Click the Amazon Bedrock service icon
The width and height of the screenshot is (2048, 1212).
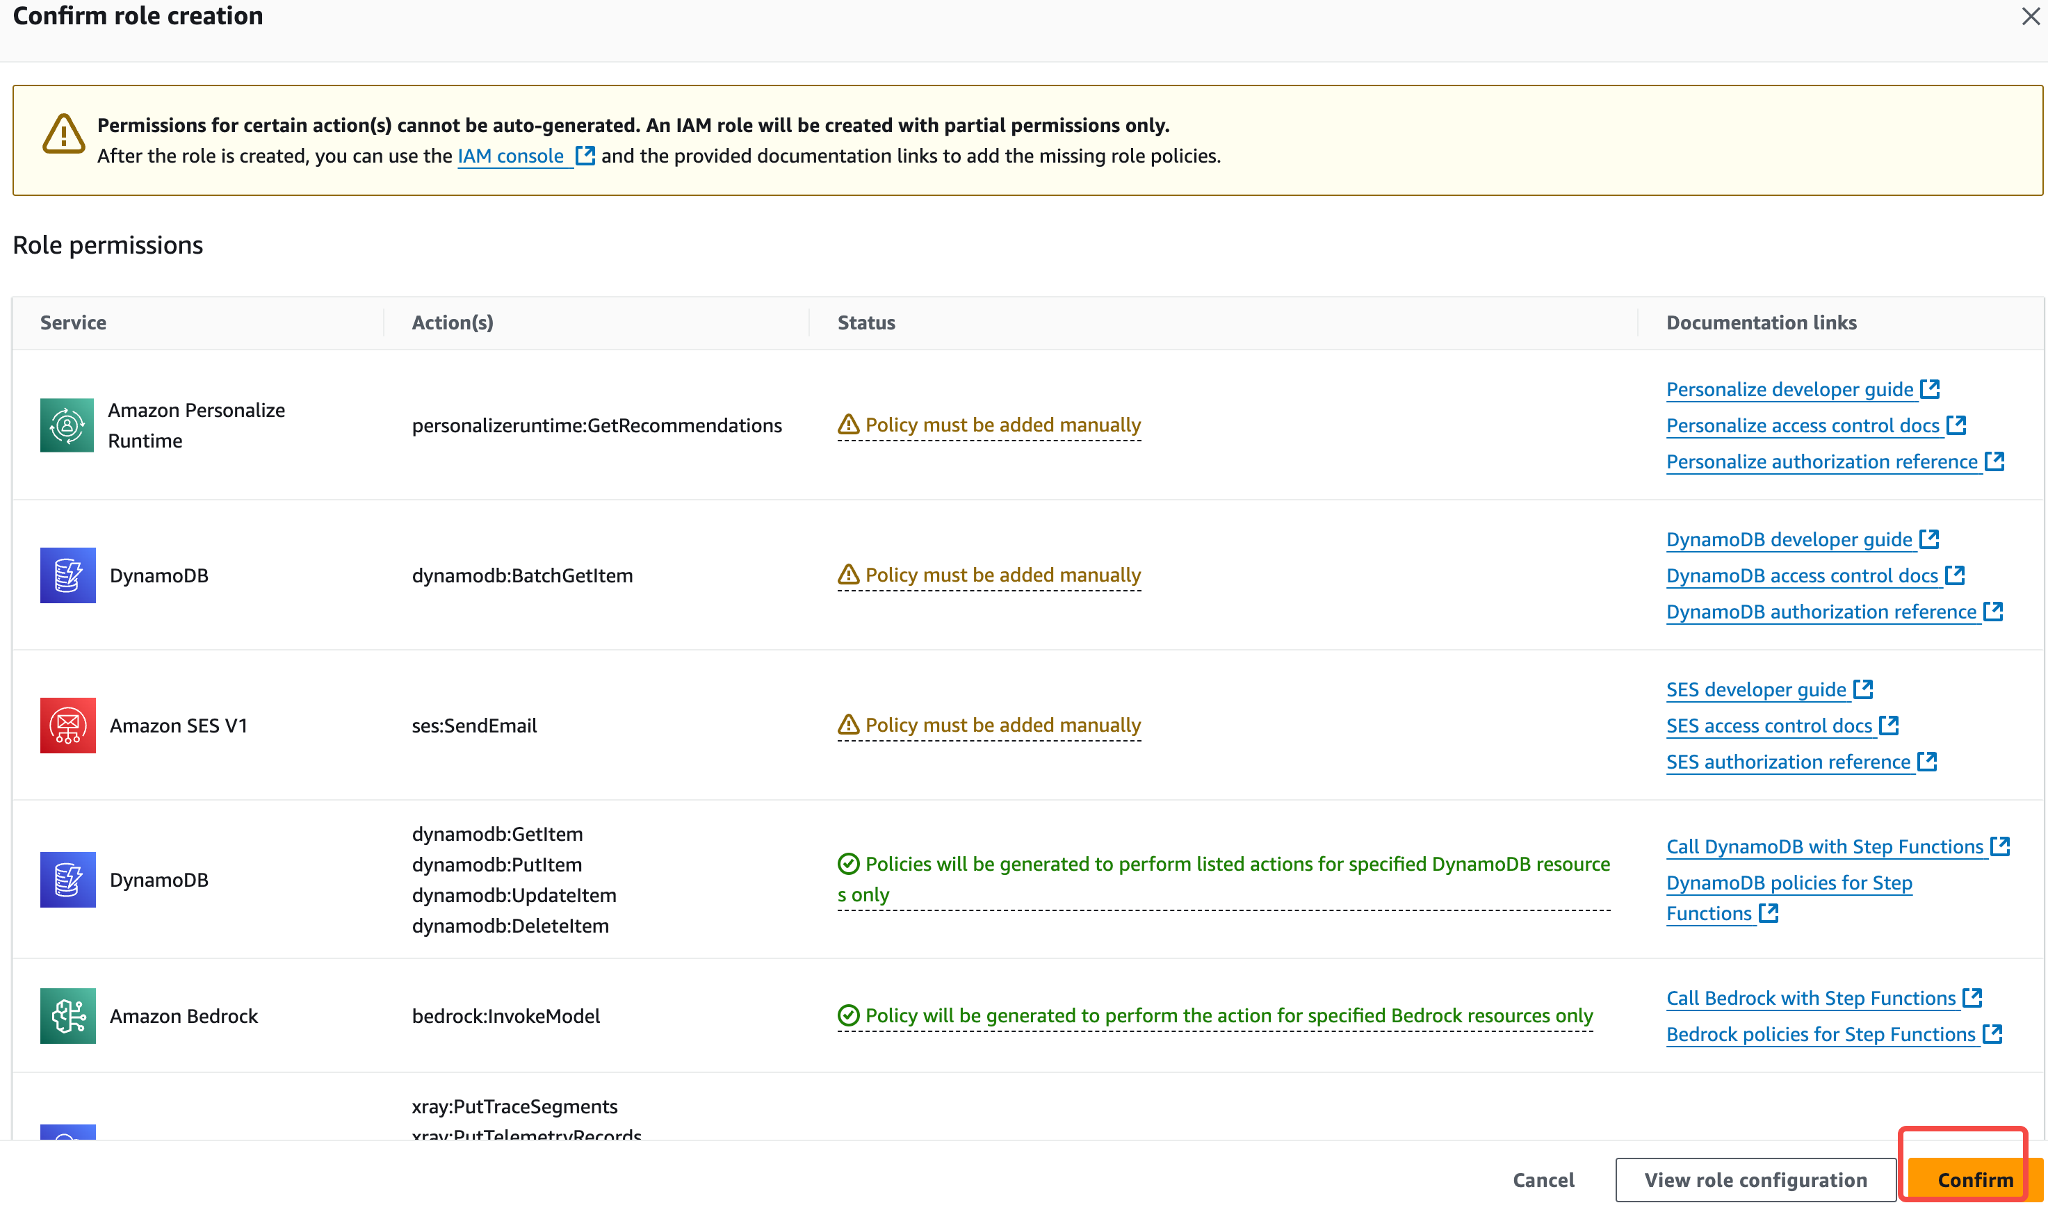[x=68, y=1017]
